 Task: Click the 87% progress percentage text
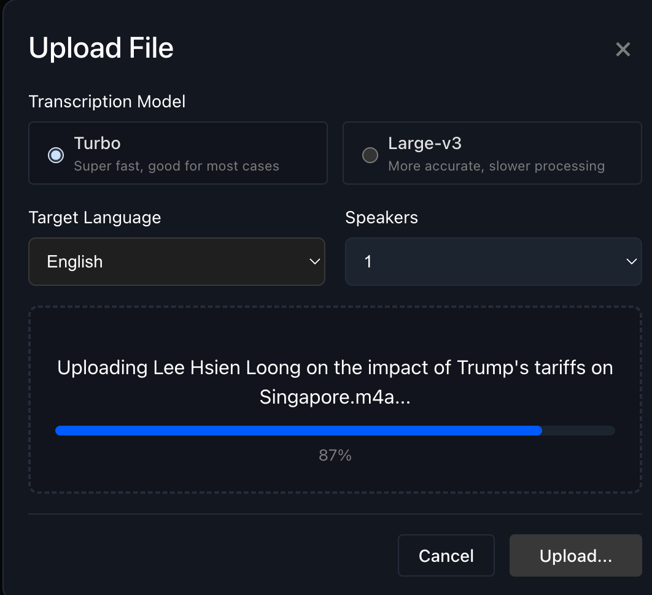coord(335,455)
